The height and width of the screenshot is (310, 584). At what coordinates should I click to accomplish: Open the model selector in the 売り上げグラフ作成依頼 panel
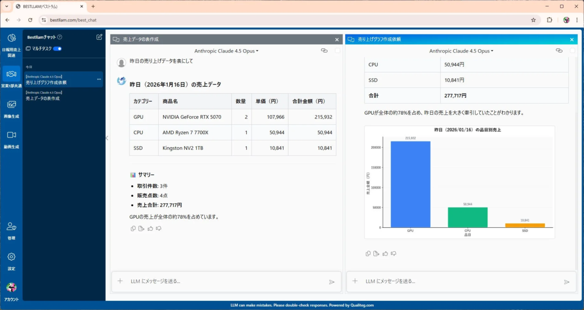461,51
